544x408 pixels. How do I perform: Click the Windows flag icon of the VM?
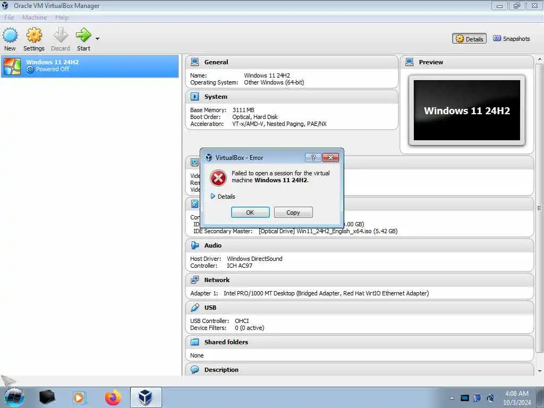point(12,66)
